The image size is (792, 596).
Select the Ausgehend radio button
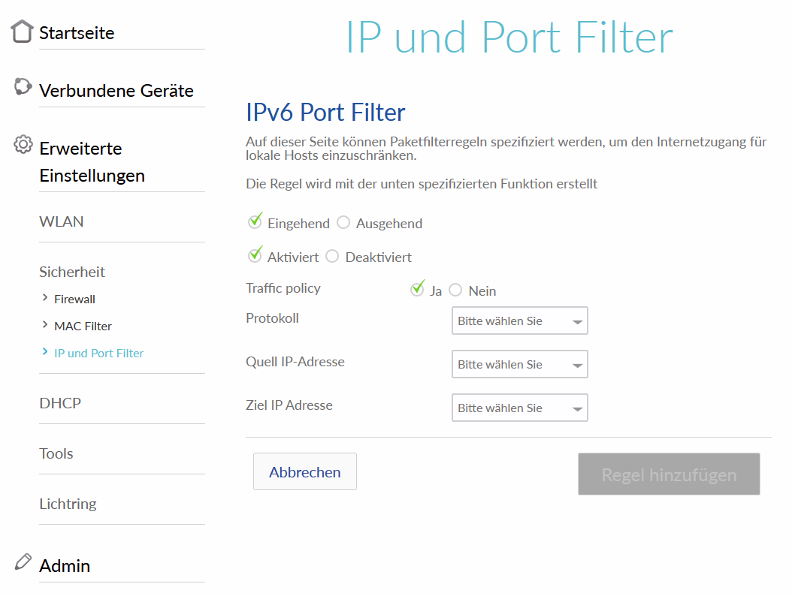343,223
